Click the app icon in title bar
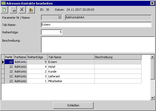The height and width of the screenshot is (111, 156). pos(3,3)
